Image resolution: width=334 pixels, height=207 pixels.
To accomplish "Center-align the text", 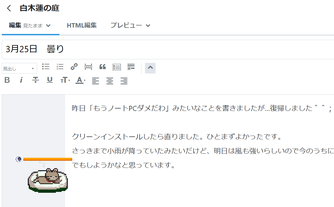I will point(110,81).
